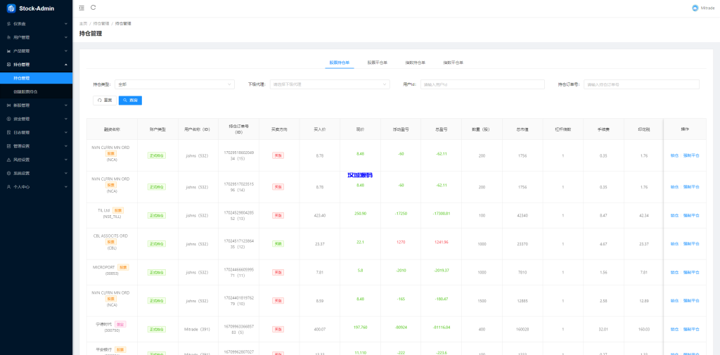
Task: Click the 仪表盘 dashboard icon in sidebar
Action: (x=8, y=24)
